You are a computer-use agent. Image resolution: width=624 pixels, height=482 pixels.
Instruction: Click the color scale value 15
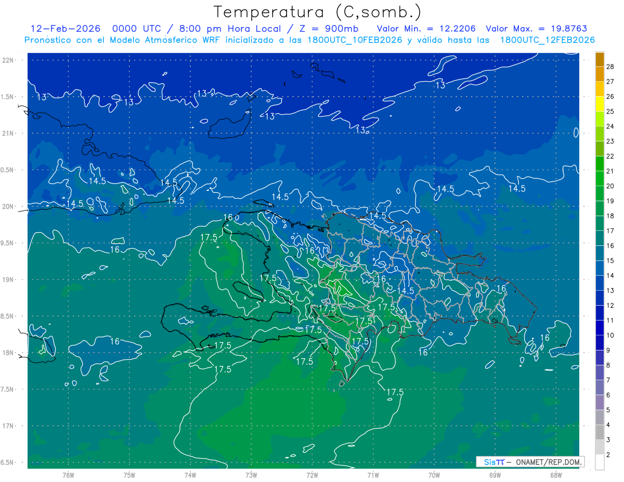pos(610,260)
